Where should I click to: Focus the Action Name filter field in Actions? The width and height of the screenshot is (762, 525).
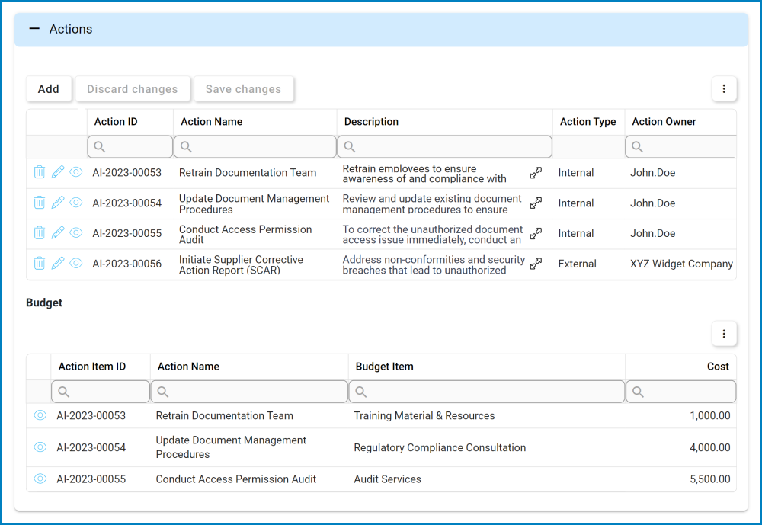(255, 147)
